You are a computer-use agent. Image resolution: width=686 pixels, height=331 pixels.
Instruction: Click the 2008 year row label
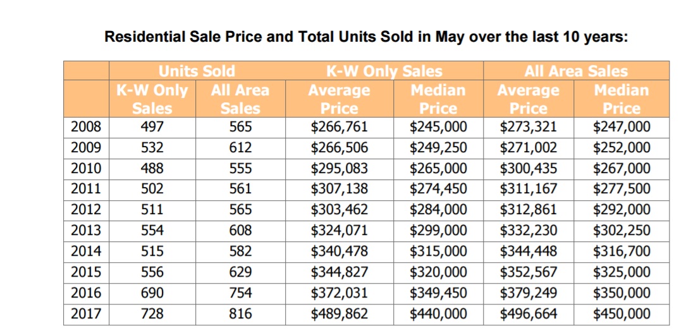[x=86, y=127]
